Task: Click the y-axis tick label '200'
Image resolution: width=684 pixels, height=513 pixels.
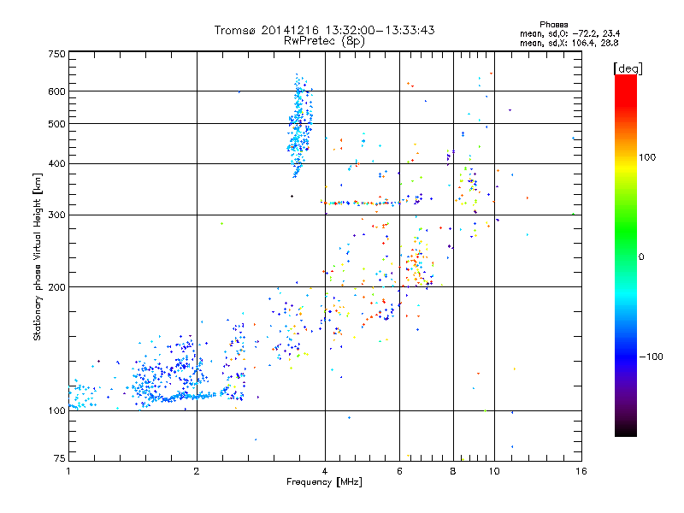Action: (56, 287)
